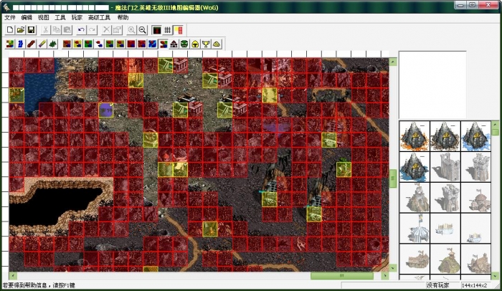This screenshot has height=291, width=502.
Task: Open a map file via folder icon
Action: point(21,30)
